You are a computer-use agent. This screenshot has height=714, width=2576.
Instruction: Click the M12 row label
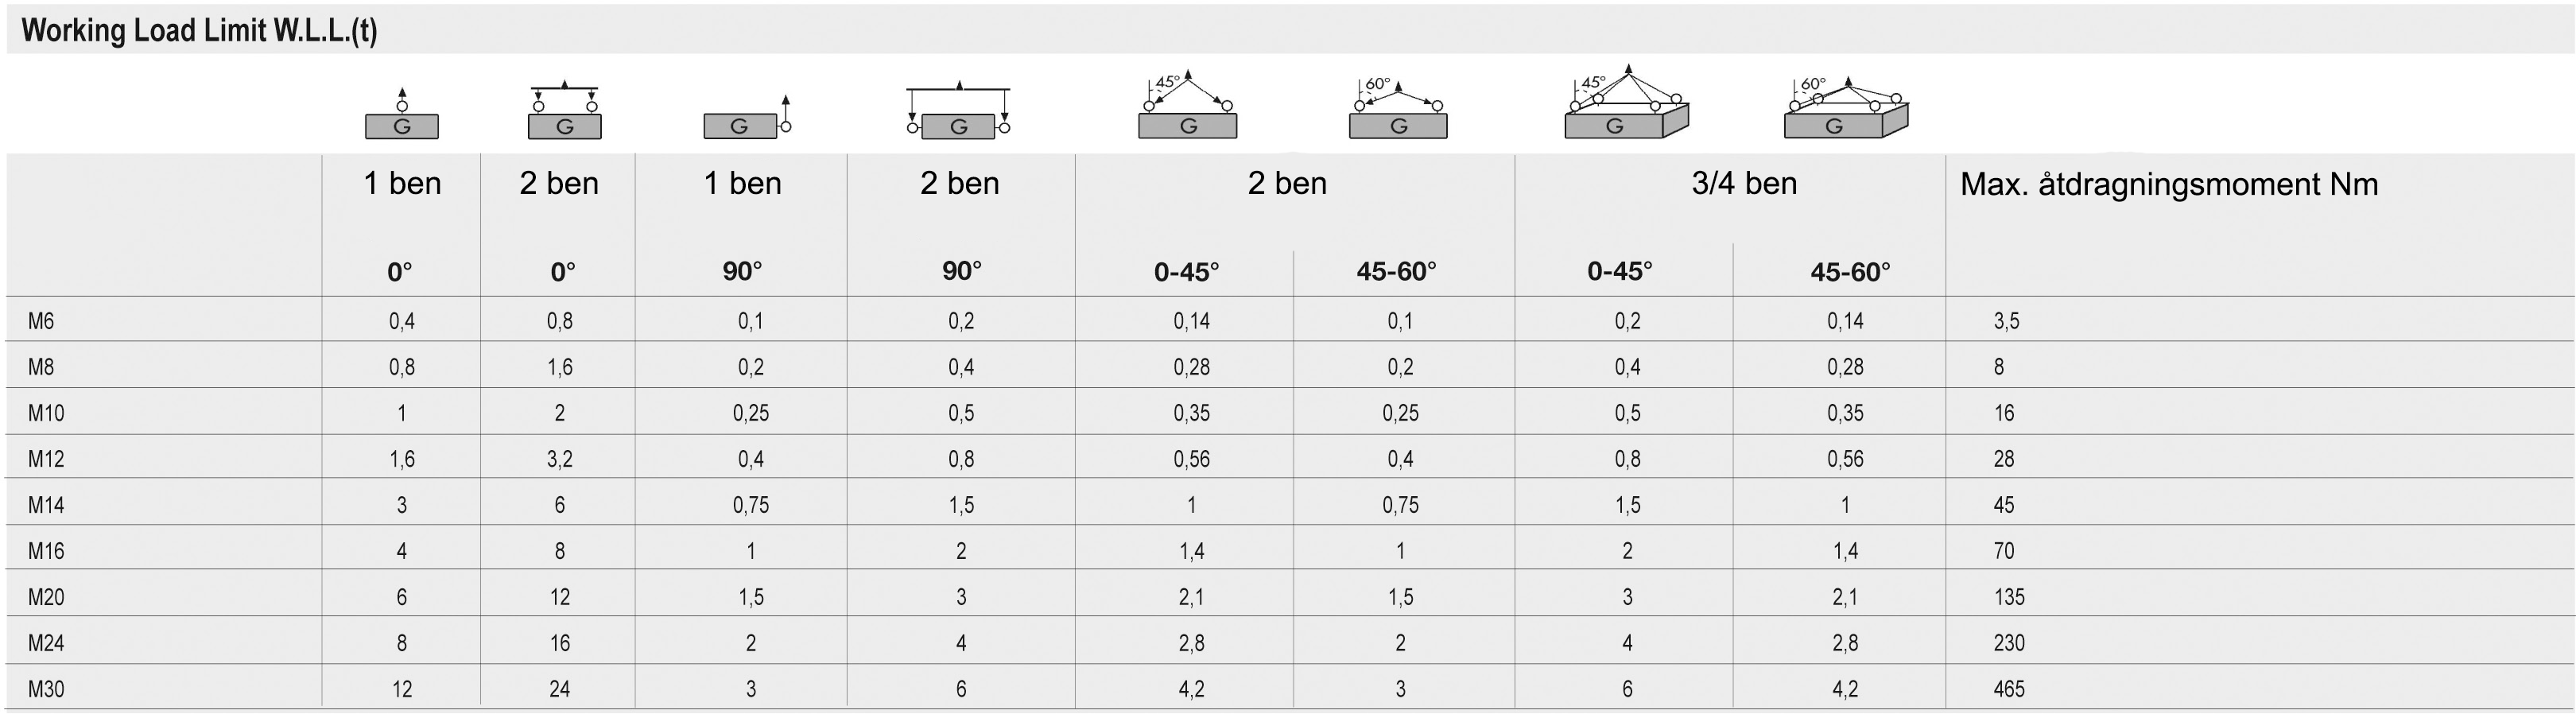pos(46,459)
